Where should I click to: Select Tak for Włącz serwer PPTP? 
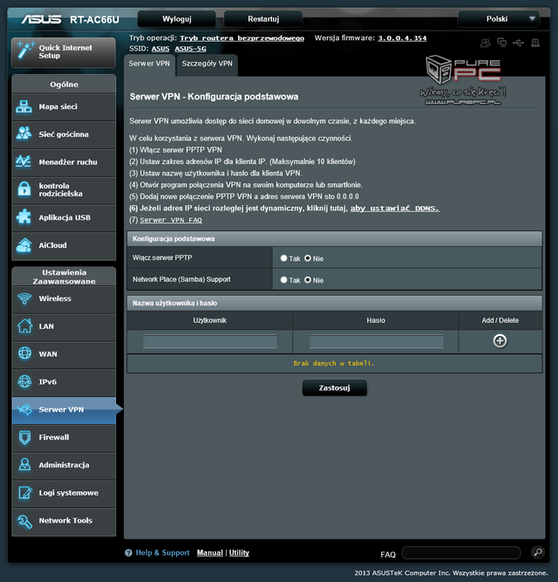click(x=283, y=258)
